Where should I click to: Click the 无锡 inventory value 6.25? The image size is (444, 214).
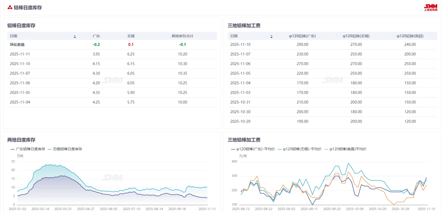pos(131,54)
